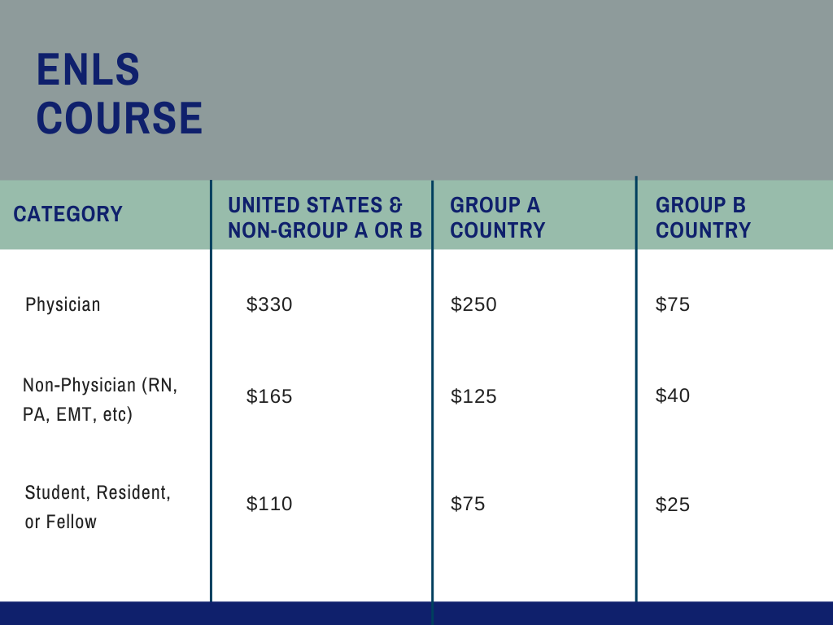Image resolution: width=833 pixels, height=625 pixels.
Task: Click the $40 Group B price
Action: 673,396
